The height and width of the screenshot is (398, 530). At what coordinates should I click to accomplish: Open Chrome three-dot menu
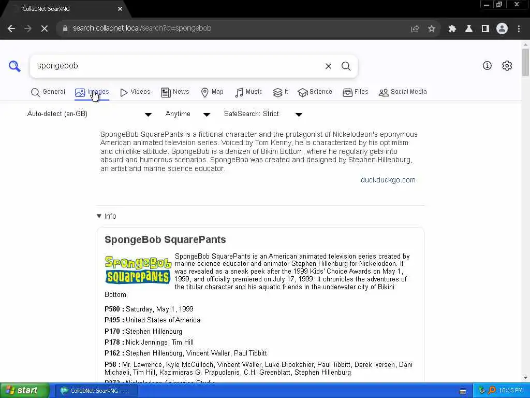(x=519, y=29)
